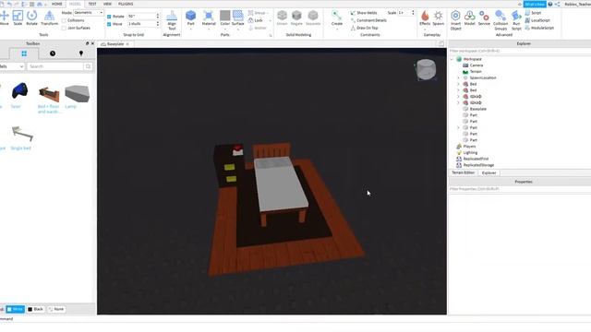Select None toolbox background option

(56, 309)
